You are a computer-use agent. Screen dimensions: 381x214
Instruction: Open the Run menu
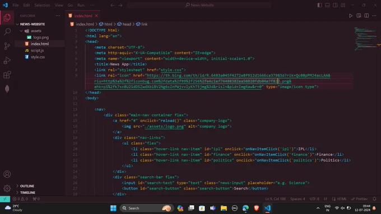click(81, 5)
